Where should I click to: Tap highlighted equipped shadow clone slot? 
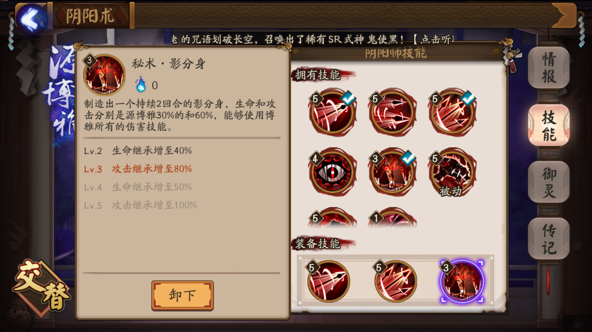[462, 281]
